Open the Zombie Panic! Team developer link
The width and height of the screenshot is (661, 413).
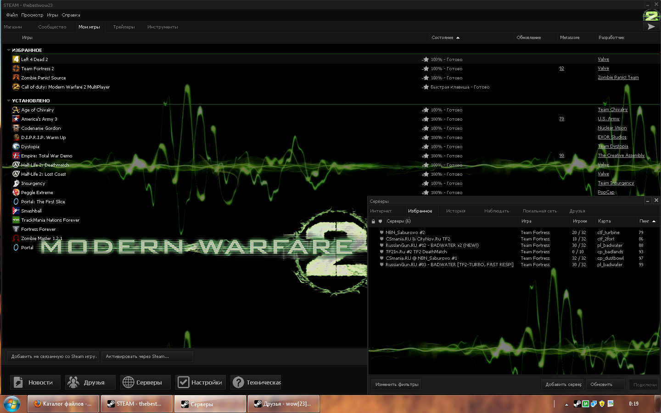pyautogui.click(x=618, y=78)
